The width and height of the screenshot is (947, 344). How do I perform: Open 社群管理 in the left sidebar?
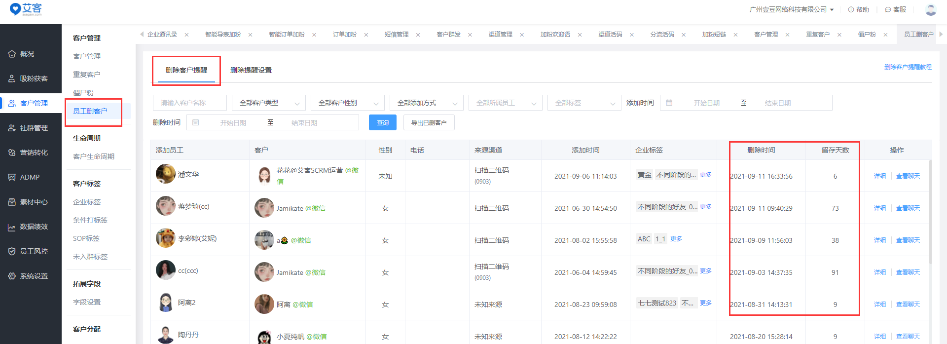(34, 128)
